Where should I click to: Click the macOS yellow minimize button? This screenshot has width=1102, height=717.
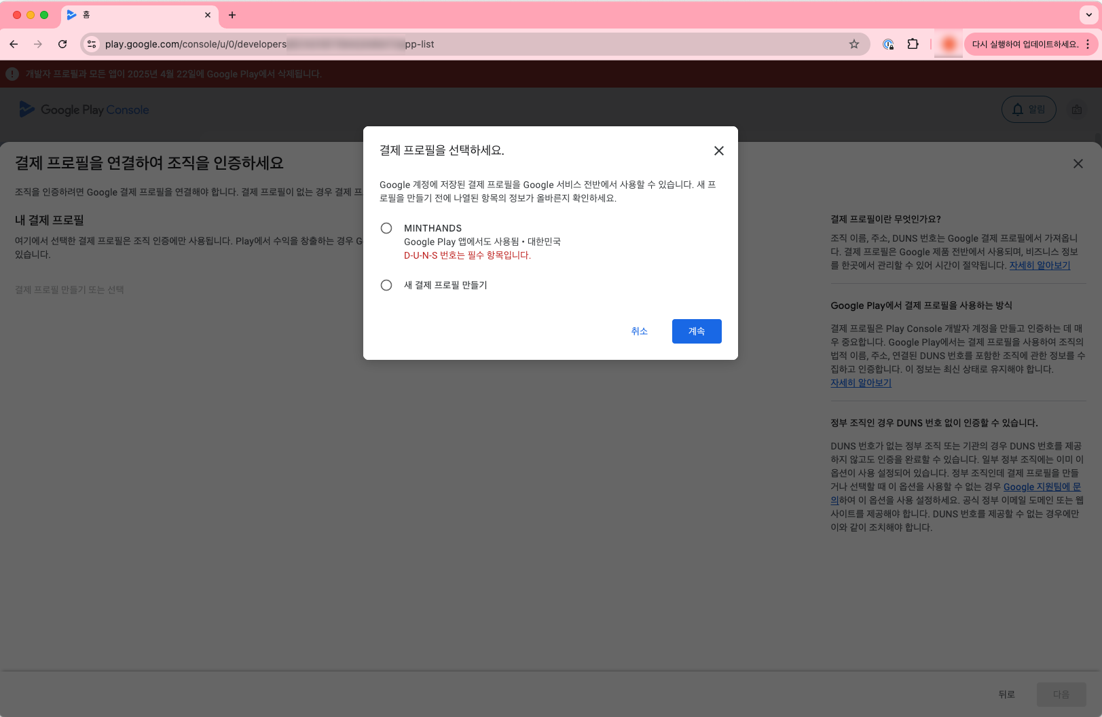[x=31, y=15]
